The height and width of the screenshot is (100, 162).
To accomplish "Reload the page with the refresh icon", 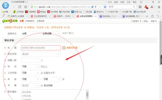I will click(x=20, y=7).
